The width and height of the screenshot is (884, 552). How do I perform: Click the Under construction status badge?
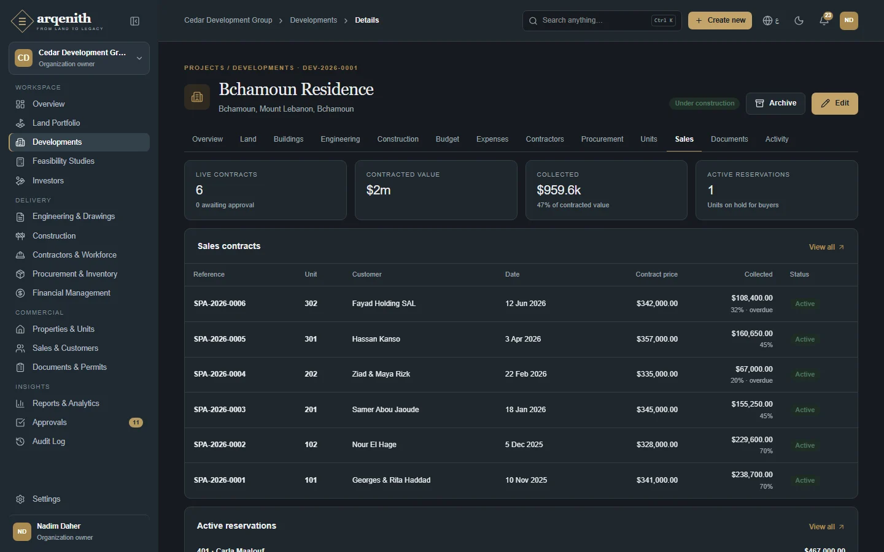pyautogui.click(x=705, y=104)
